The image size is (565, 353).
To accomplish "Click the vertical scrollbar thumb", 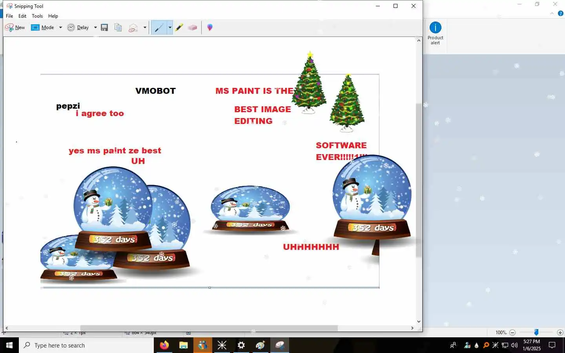I will click(419, 180).
